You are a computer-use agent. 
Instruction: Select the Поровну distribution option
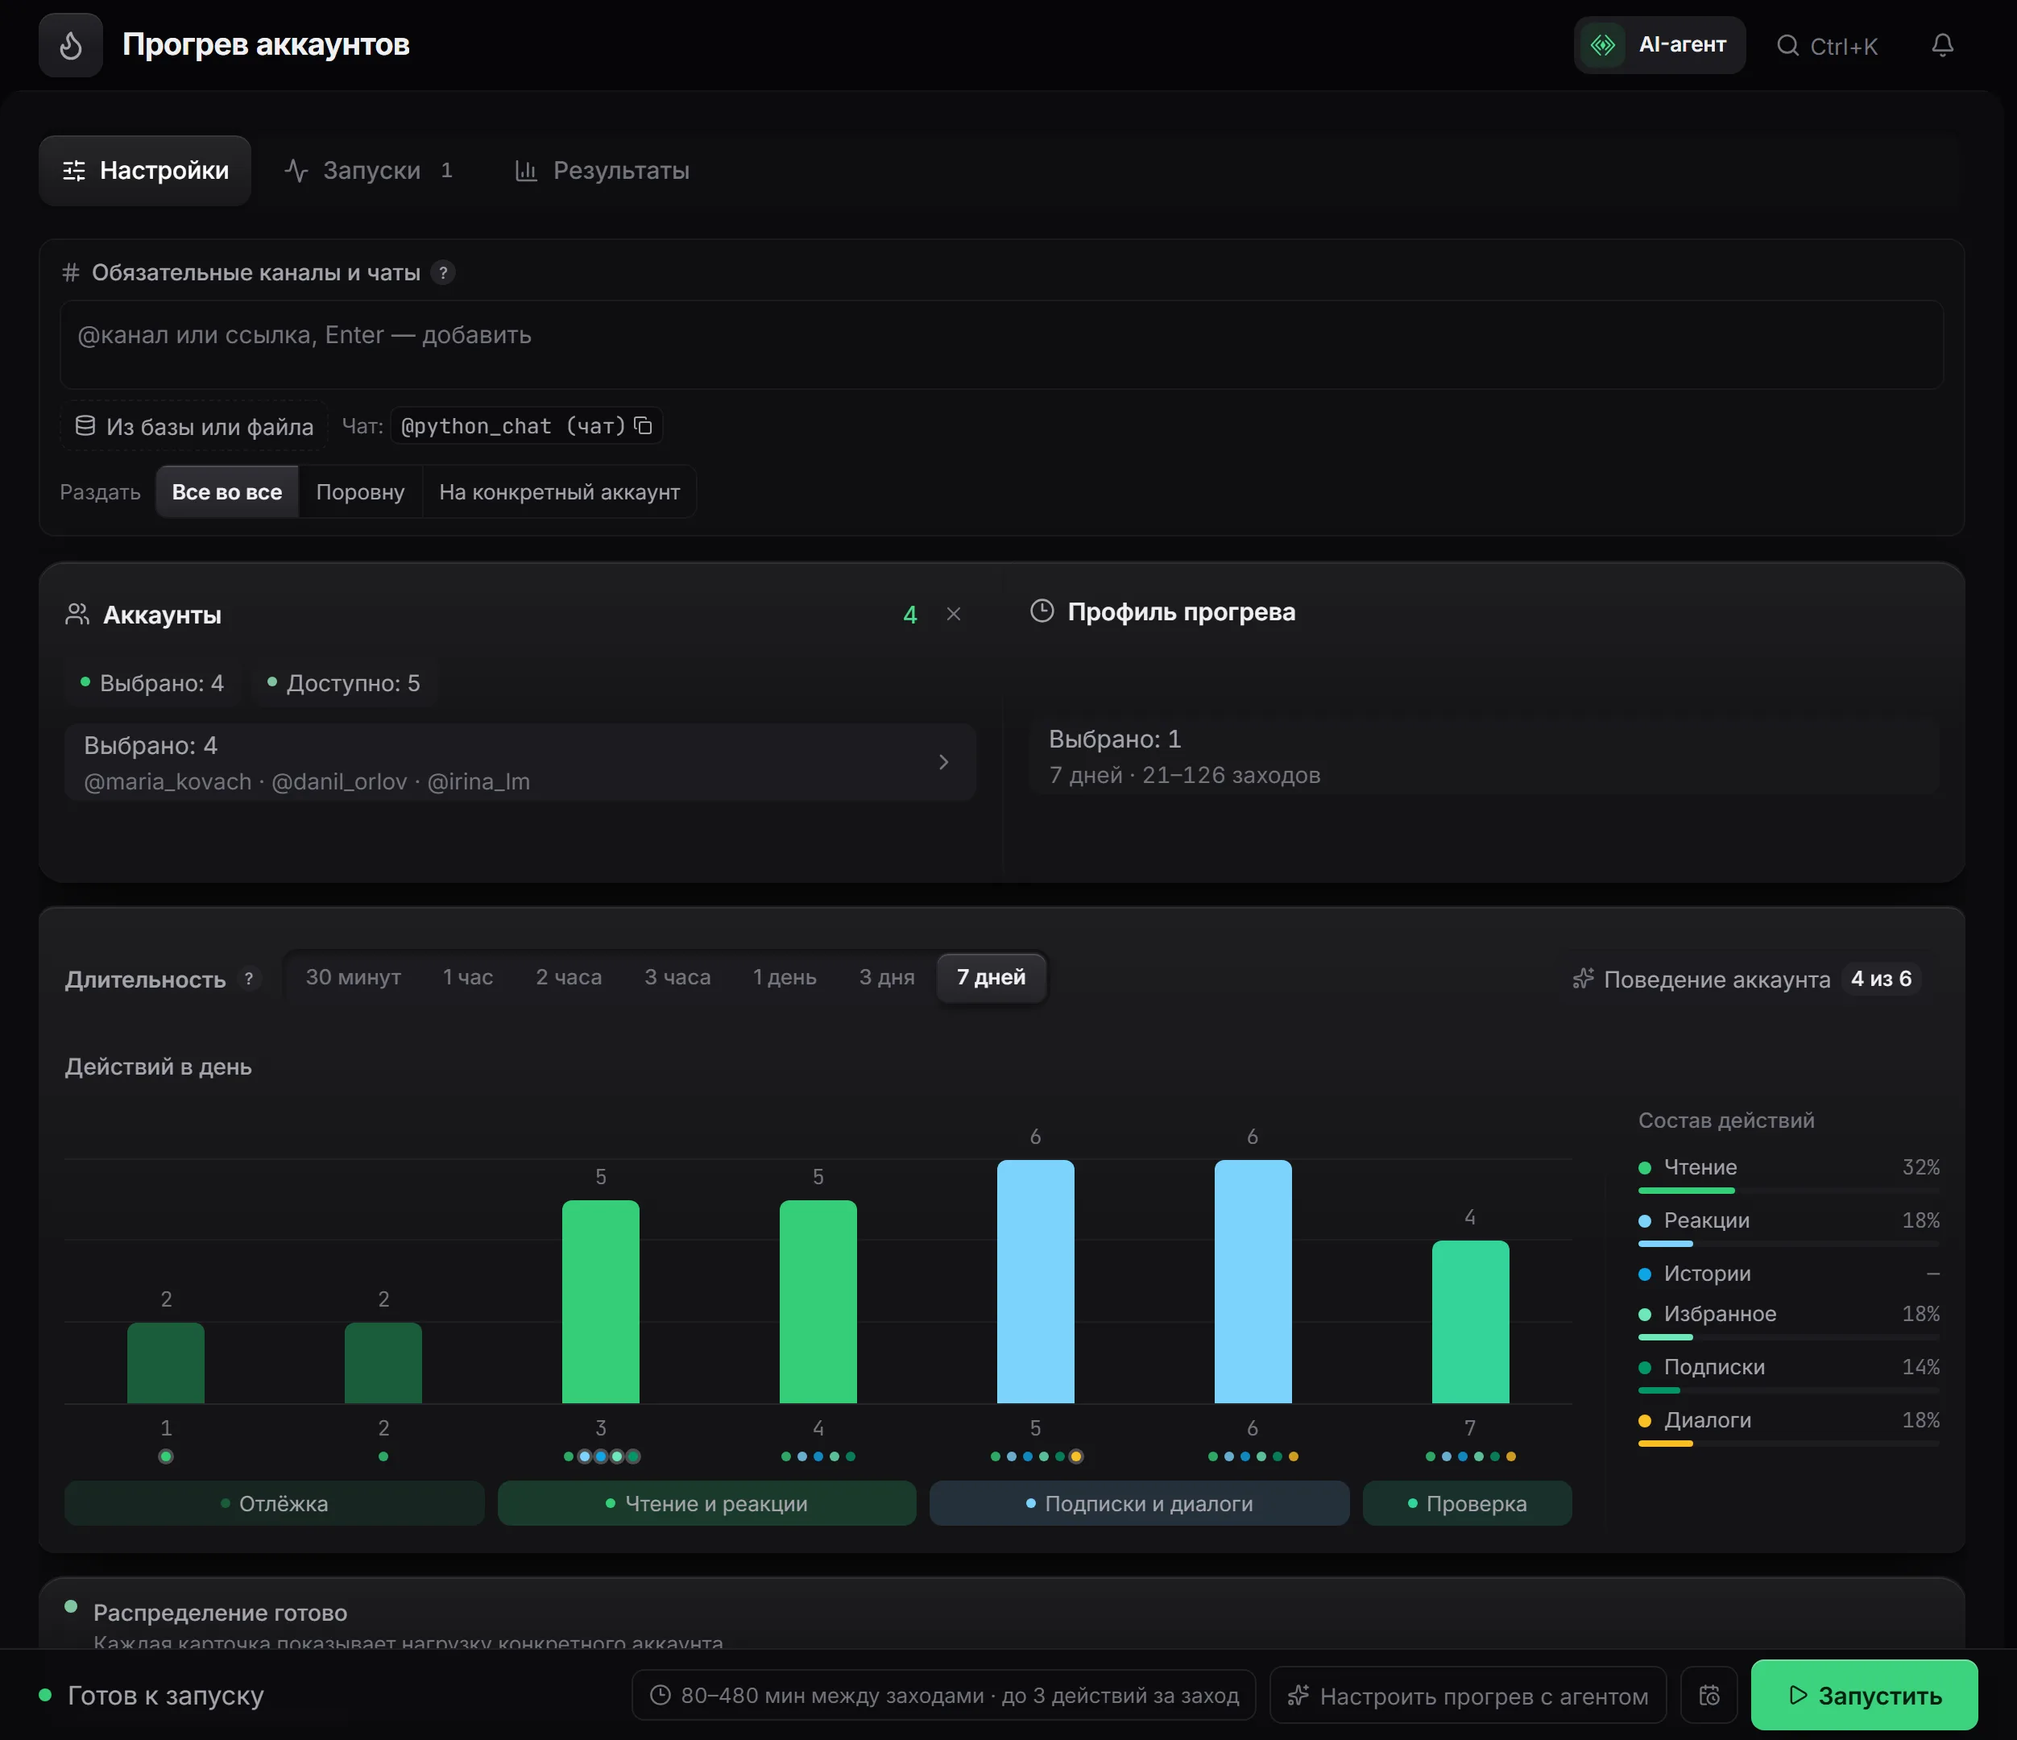360,491
